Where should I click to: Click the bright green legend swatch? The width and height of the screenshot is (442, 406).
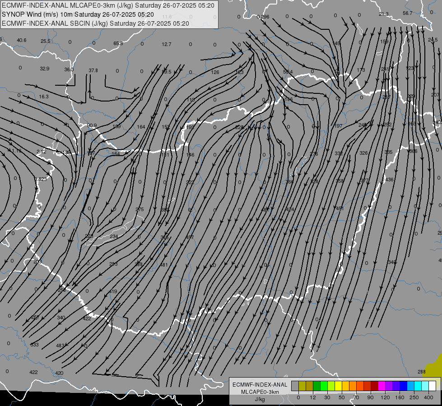point(324,386)
